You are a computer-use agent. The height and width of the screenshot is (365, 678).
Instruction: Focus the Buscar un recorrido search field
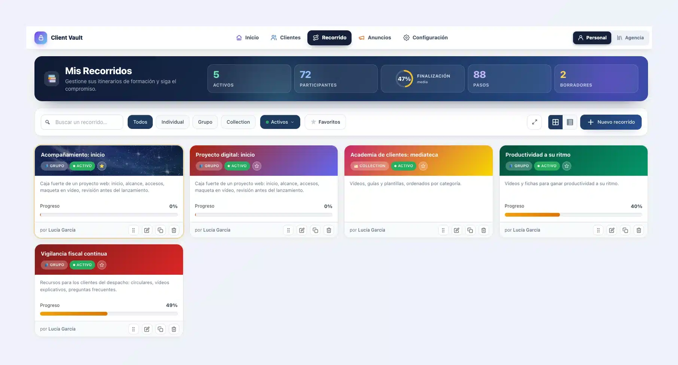point(82,122)
